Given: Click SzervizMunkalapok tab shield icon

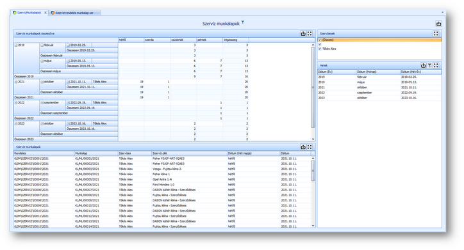Looking at the screenshot, I should [x=15, y=13].
